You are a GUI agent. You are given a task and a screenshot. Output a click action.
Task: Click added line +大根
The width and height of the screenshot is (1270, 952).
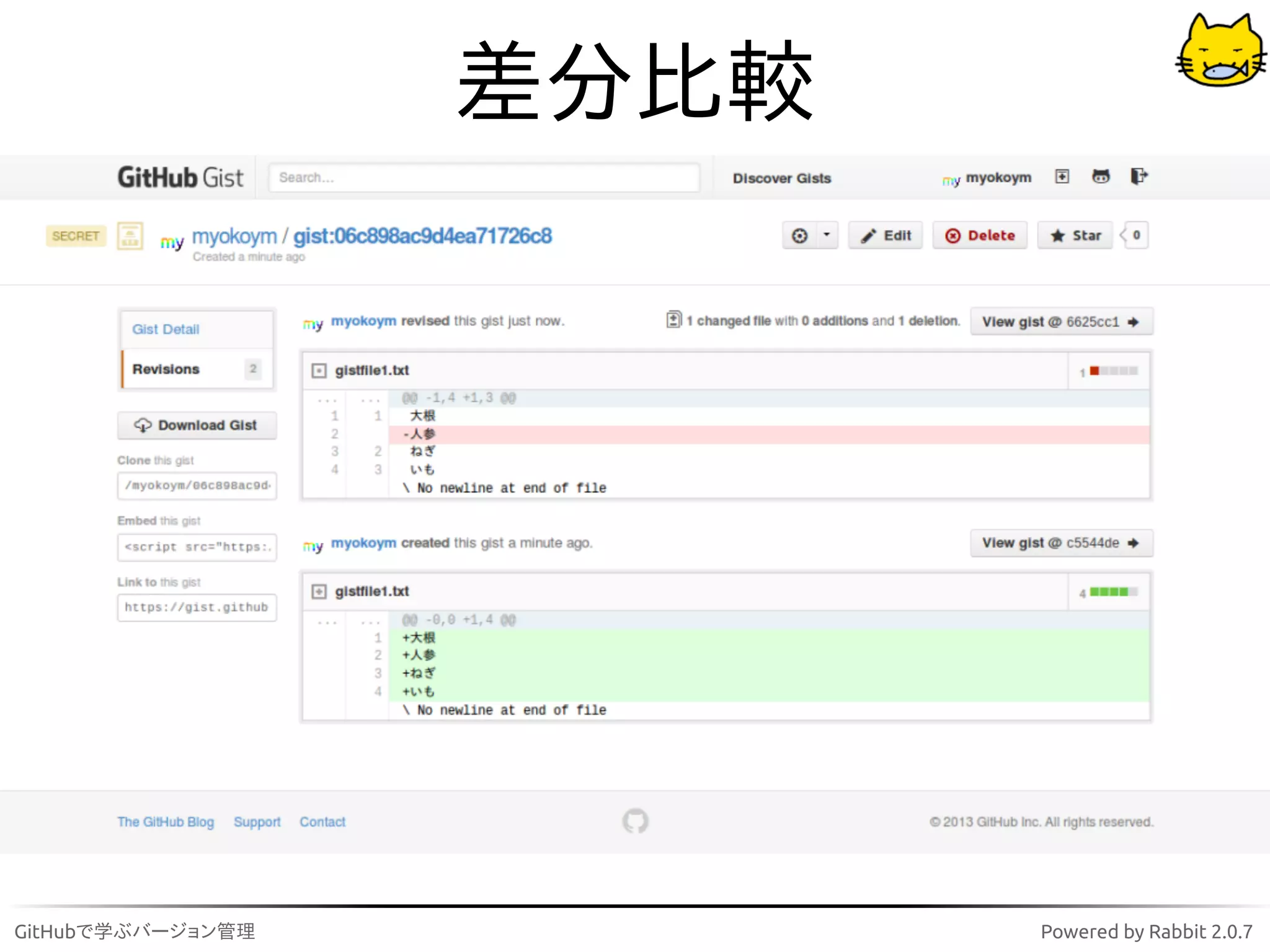769,638
